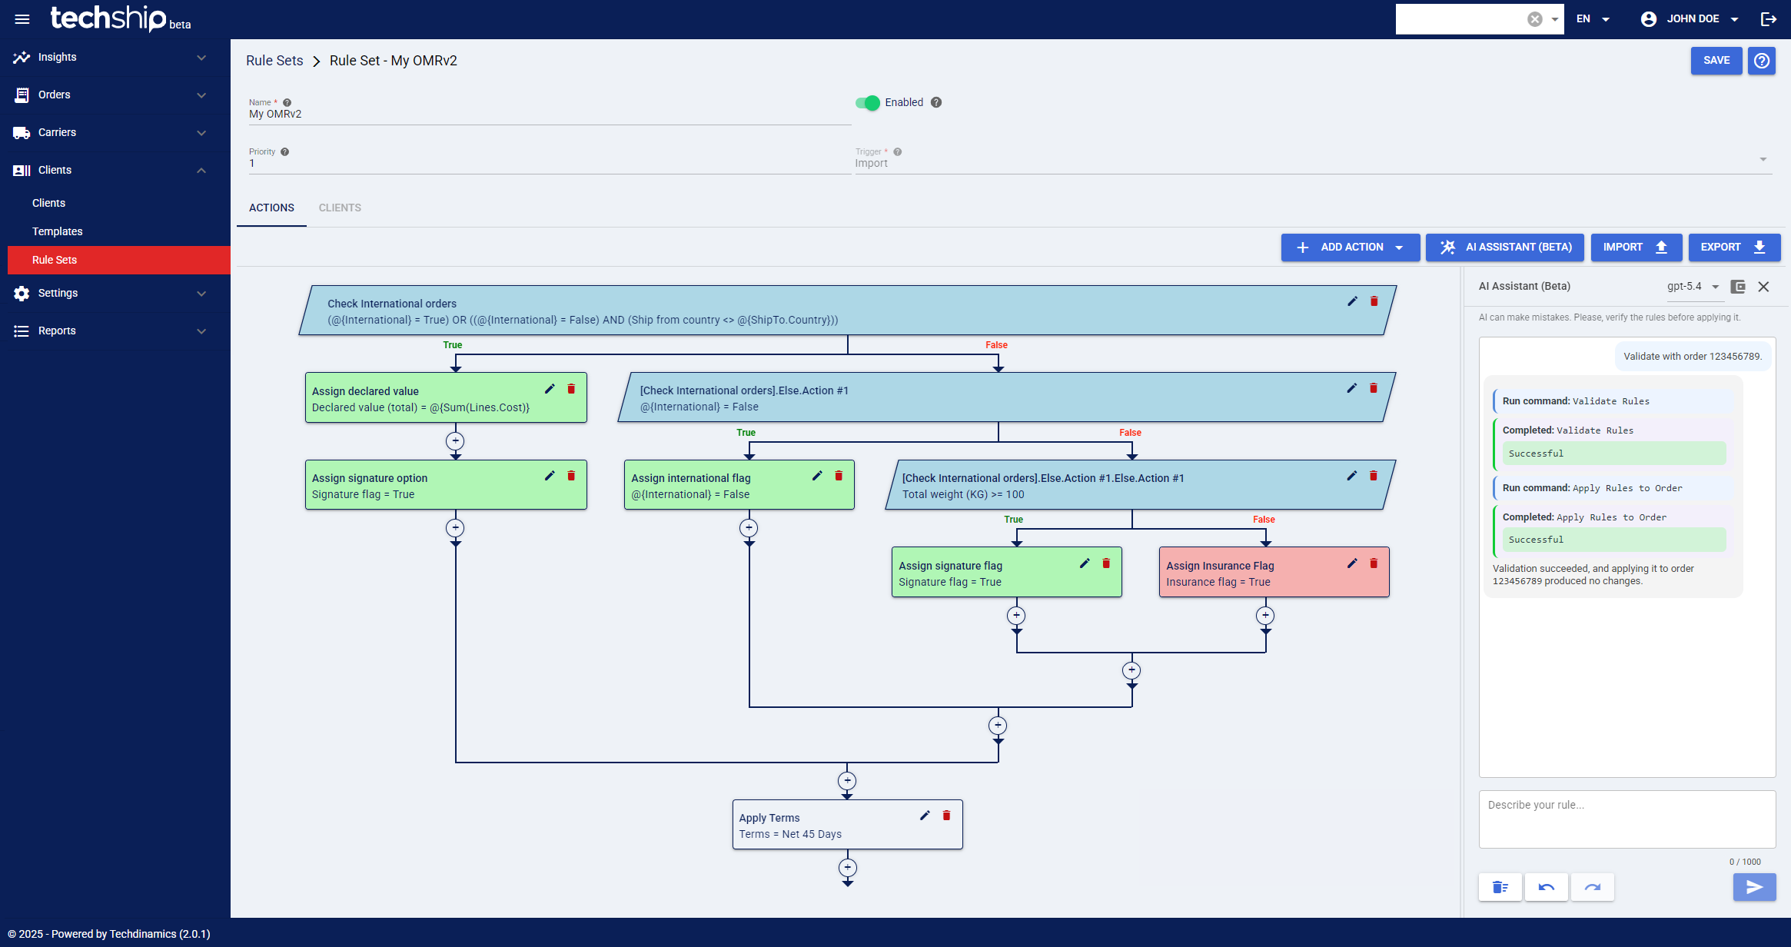Click the Describe your rule text box
Screen dimensions: 1791x947
tap(1627, 819)
